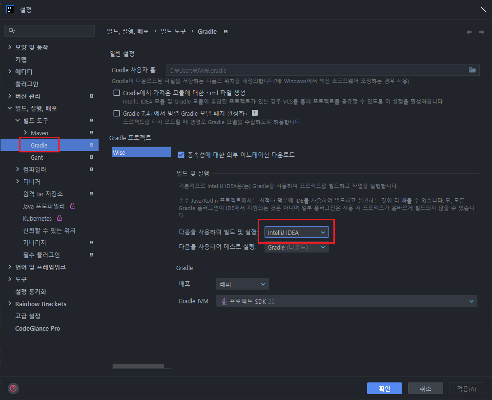Open the Gradle (디폴트) test runner dropdown
This screenshot has height=400, width=492.
point(297,247)
